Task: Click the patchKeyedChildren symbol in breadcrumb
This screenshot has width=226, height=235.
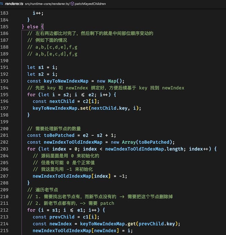Action: [90, 4]
